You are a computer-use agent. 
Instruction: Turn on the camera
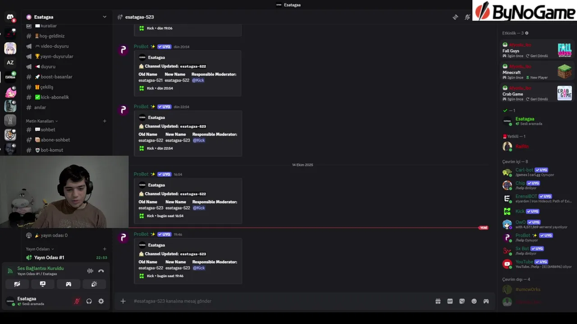pos(17,284)
